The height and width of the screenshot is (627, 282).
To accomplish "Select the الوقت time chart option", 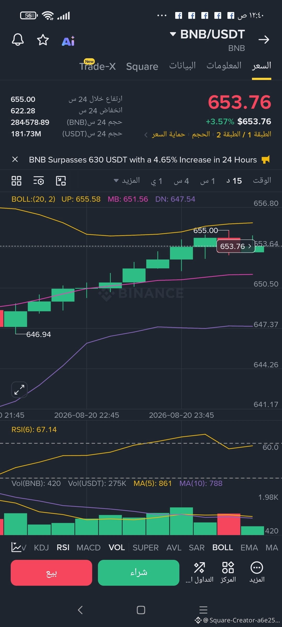I will tap(262, 181).
